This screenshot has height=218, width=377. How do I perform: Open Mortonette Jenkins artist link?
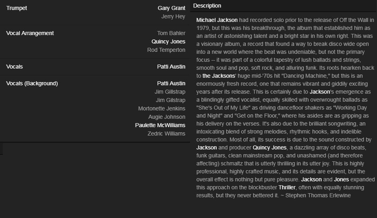161,108
